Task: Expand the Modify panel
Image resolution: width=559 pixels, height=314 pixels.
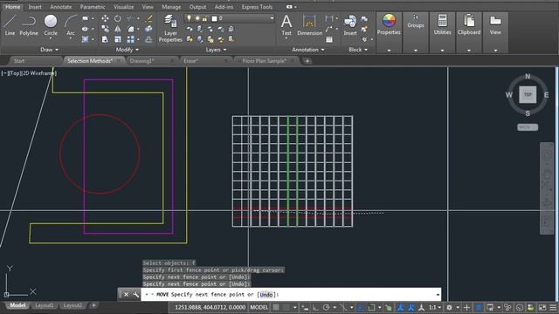Action: click(128, 50)
